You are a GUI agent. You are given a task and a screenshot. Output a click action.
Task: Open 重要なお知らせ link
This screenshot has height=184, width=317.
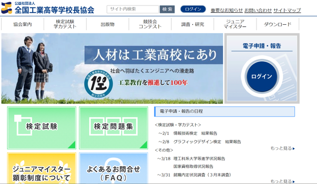coord(226,10)
